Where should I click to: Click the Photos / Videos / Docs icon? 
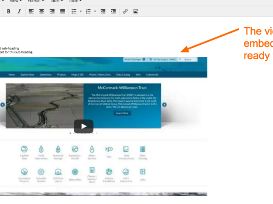click(x=92, y=170)
